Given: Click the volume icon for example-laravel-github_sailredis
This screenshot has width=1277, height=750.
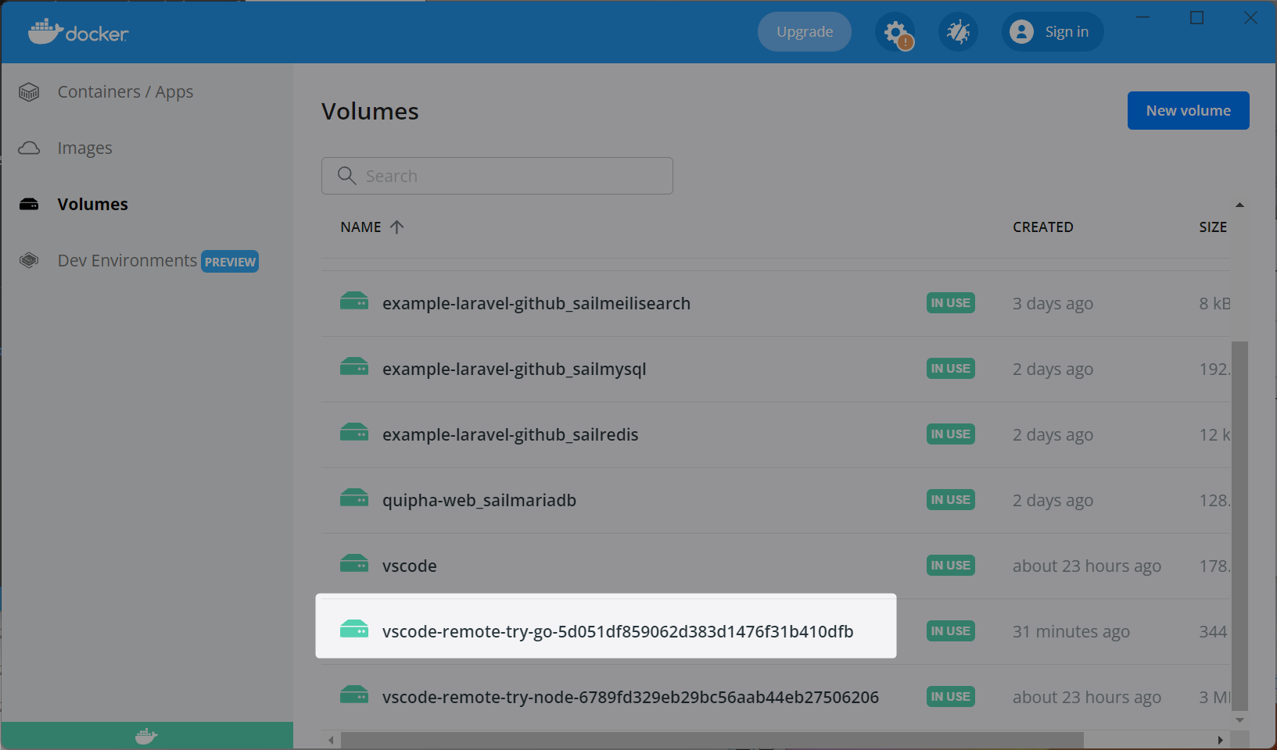Looking at the screenshot, I should coord(354,432).
